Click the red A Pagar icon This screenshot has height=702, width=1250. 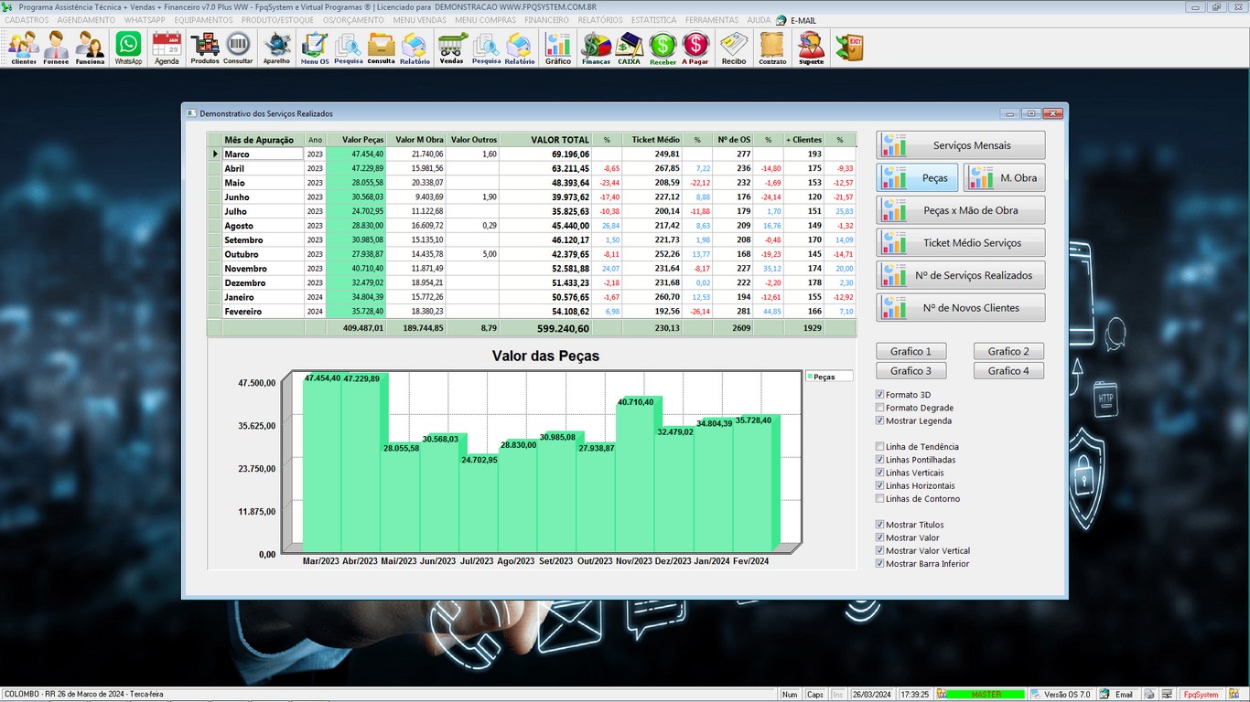[695, 48]
